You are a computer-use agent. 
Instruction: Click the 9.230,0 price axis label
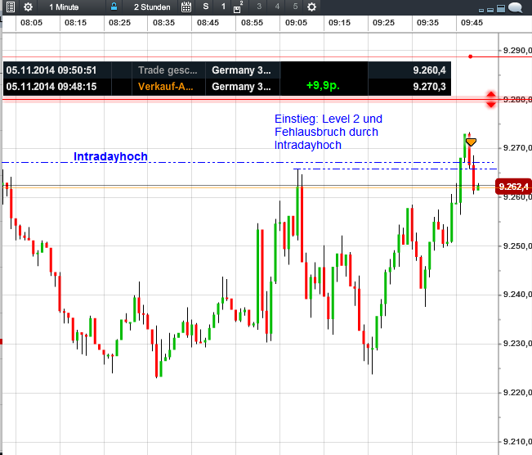(x=516, y=344)
